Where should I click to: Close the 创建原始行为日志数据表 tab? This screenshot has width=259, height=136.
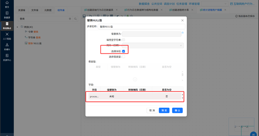pyautogui.click(x=117, y=10)
